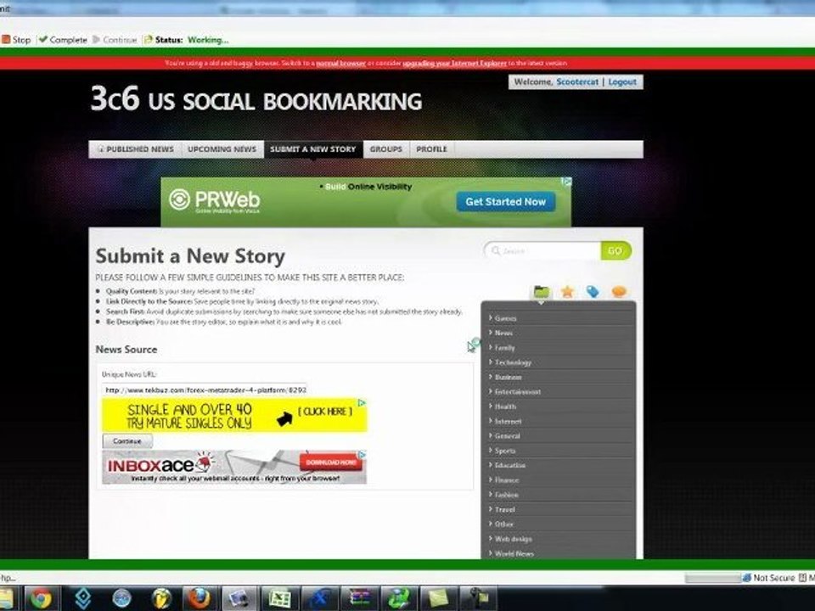Open the Published News tab

click(x=136, y=149)
